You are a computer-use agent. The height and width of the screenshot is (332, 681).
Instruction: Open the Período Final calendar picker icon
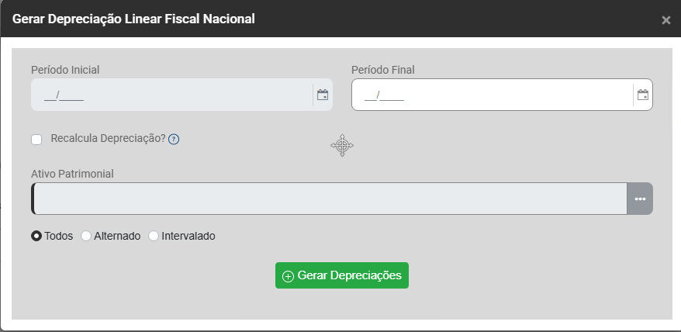(x=643, y=95)
